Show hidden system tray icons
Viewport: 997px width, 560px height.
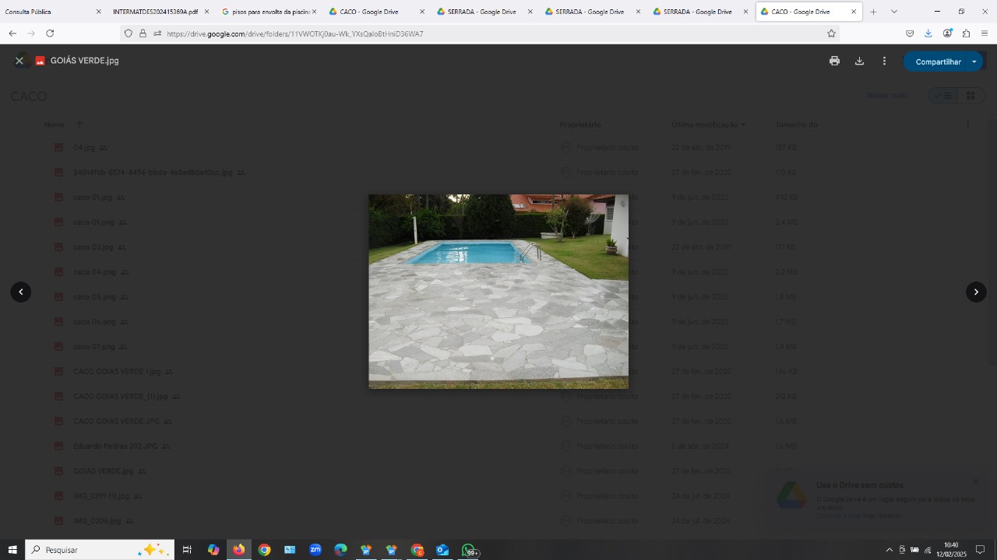pos(890,550)
